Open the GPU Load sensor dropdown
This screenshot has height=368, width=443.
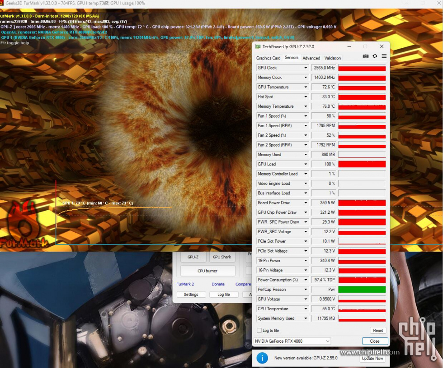[306, 164]
